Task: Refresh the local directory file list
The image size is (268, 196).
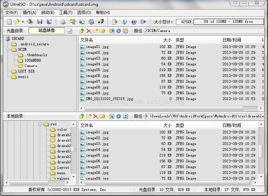Action: tap(125, 116)
